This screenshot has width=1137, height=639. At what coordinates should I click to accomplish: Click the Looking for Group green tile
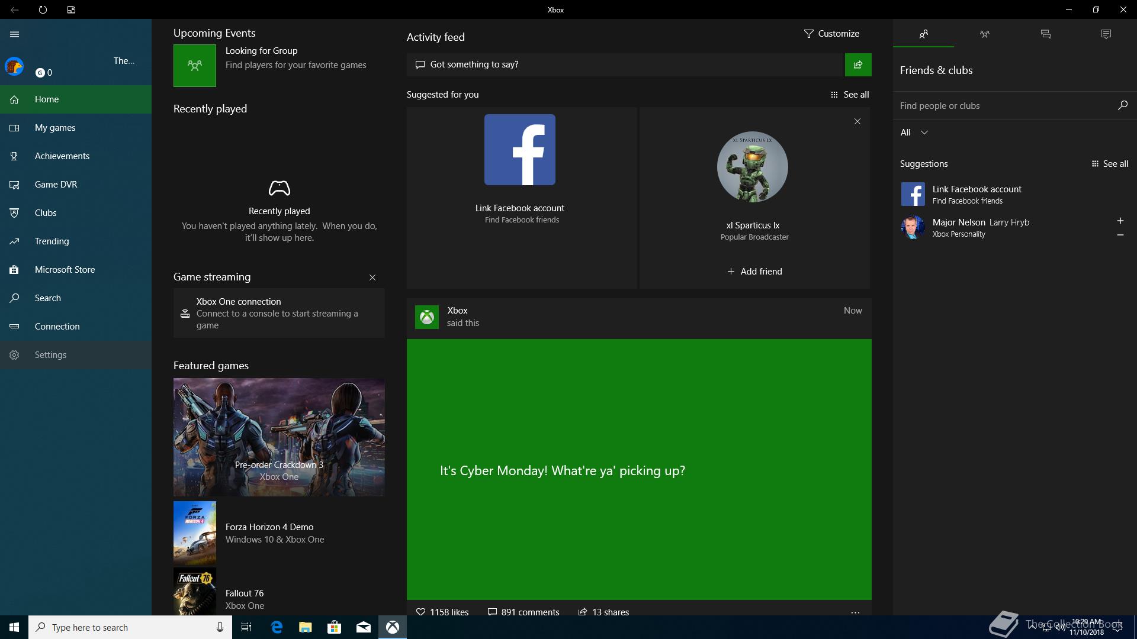(195, 66)
